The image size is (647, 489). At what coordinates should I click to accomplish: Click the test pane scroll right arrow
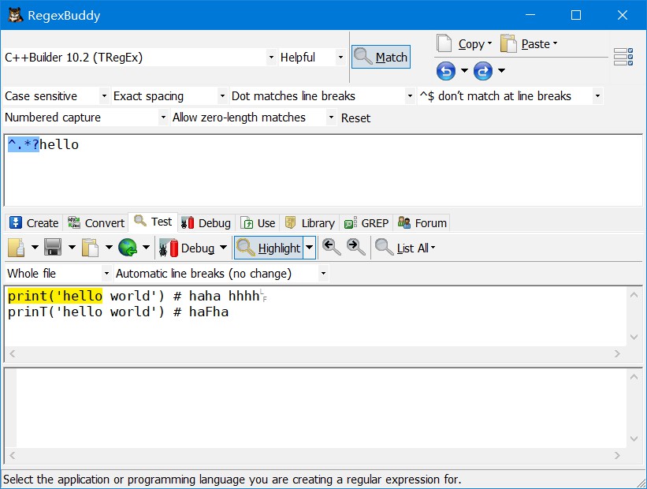click(x=617, y=353)
